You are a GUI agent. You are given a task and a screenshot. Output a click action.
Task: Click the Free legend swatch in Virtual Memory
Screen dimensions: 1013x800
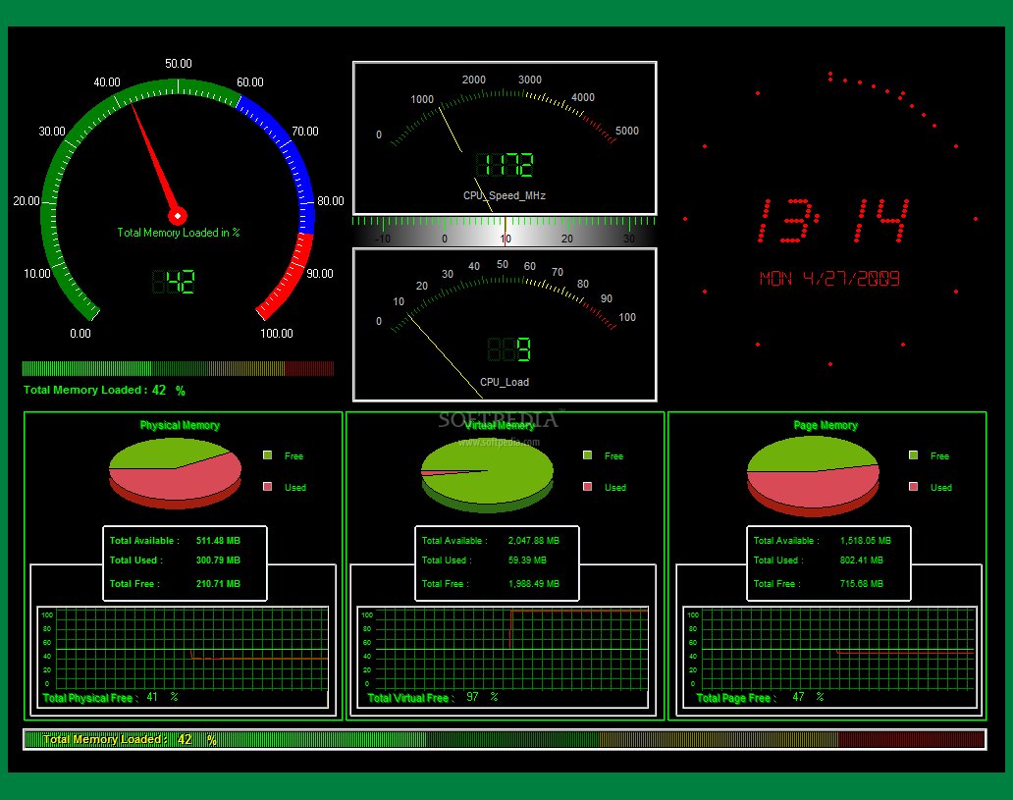click(587, 455)
